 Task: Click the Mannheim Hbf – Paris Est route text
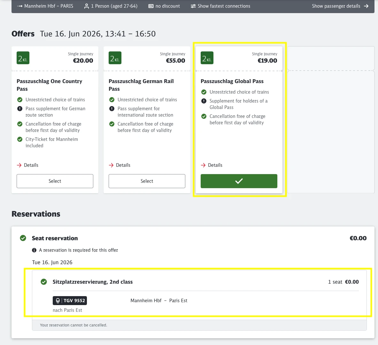pyautogui.click(x=159, y=301)
